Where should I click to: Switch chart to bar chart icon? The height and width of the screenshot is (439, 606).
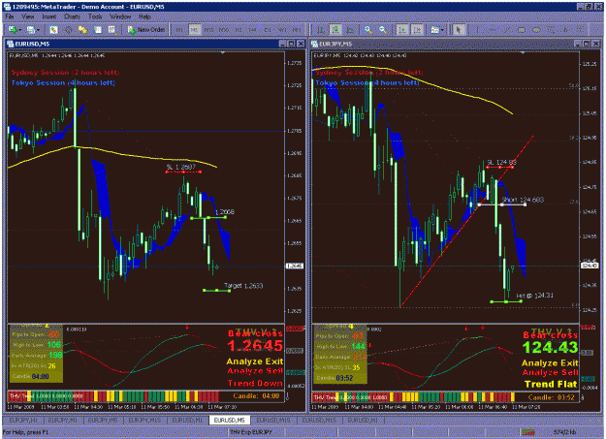(321, 30)
